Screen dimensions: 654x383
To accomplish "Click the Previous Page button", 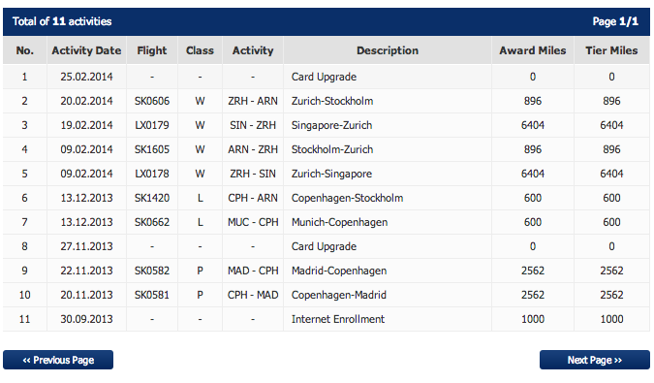I will [58, 360].
